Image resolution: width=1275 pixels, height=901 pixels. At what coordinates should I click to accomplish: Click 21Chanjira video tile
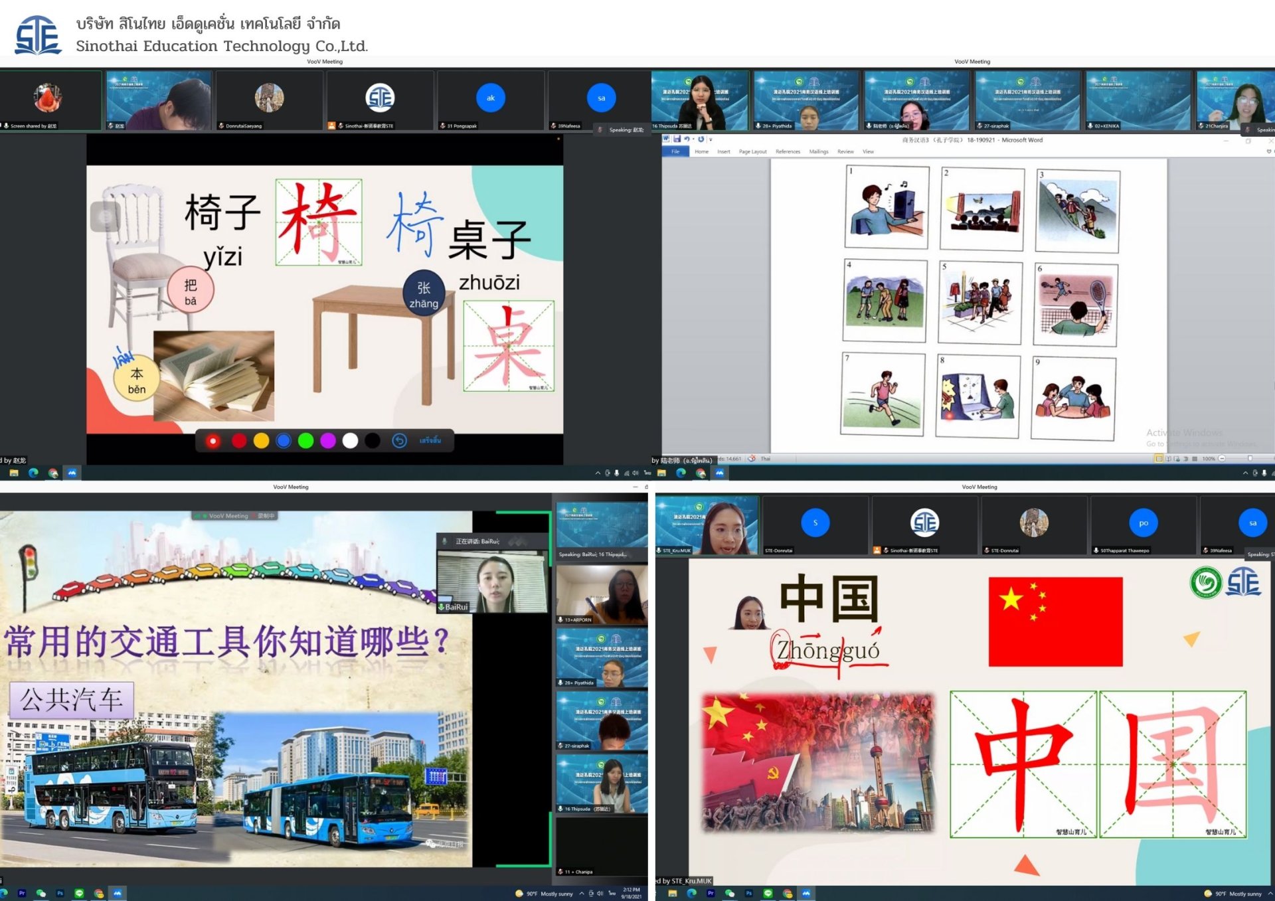click(1236, 100)
